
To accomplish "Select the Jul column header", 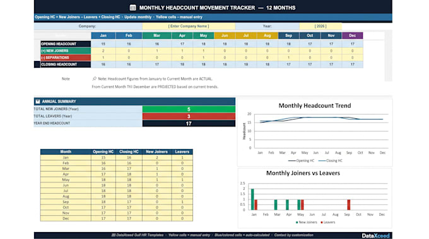I will 246,35.
